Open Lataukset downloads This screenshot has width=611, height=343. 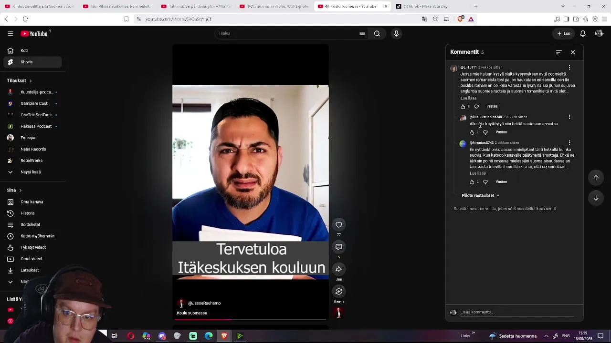32,270
